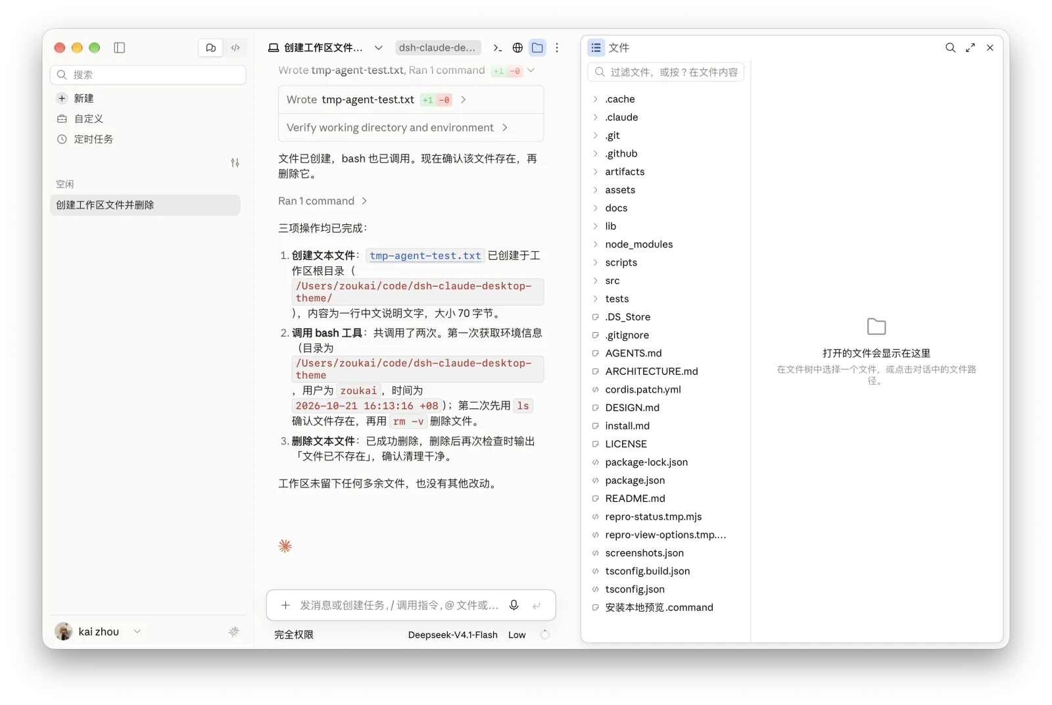Open the 创建工作区文件 title dropdown
The height and width of the screenshot is (705, 1052).
click(x=379, y=47)
